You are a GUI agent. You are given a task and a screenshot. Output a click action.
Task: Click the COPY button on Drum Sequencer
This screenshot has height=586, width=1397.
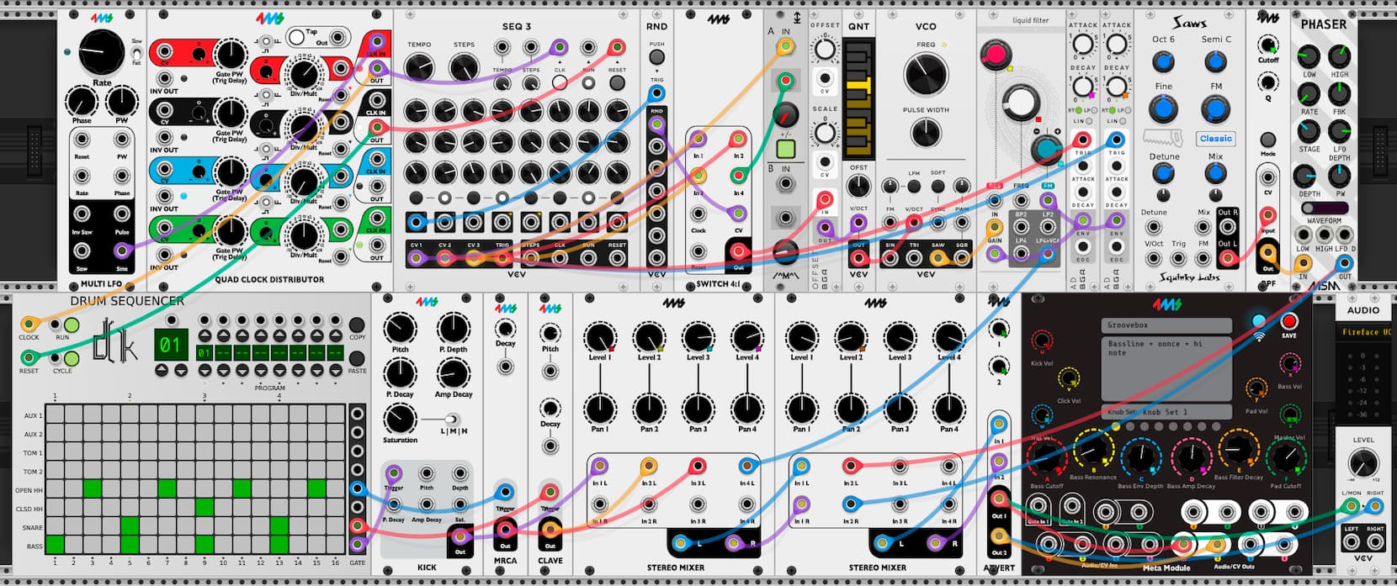tap(357, 325)
